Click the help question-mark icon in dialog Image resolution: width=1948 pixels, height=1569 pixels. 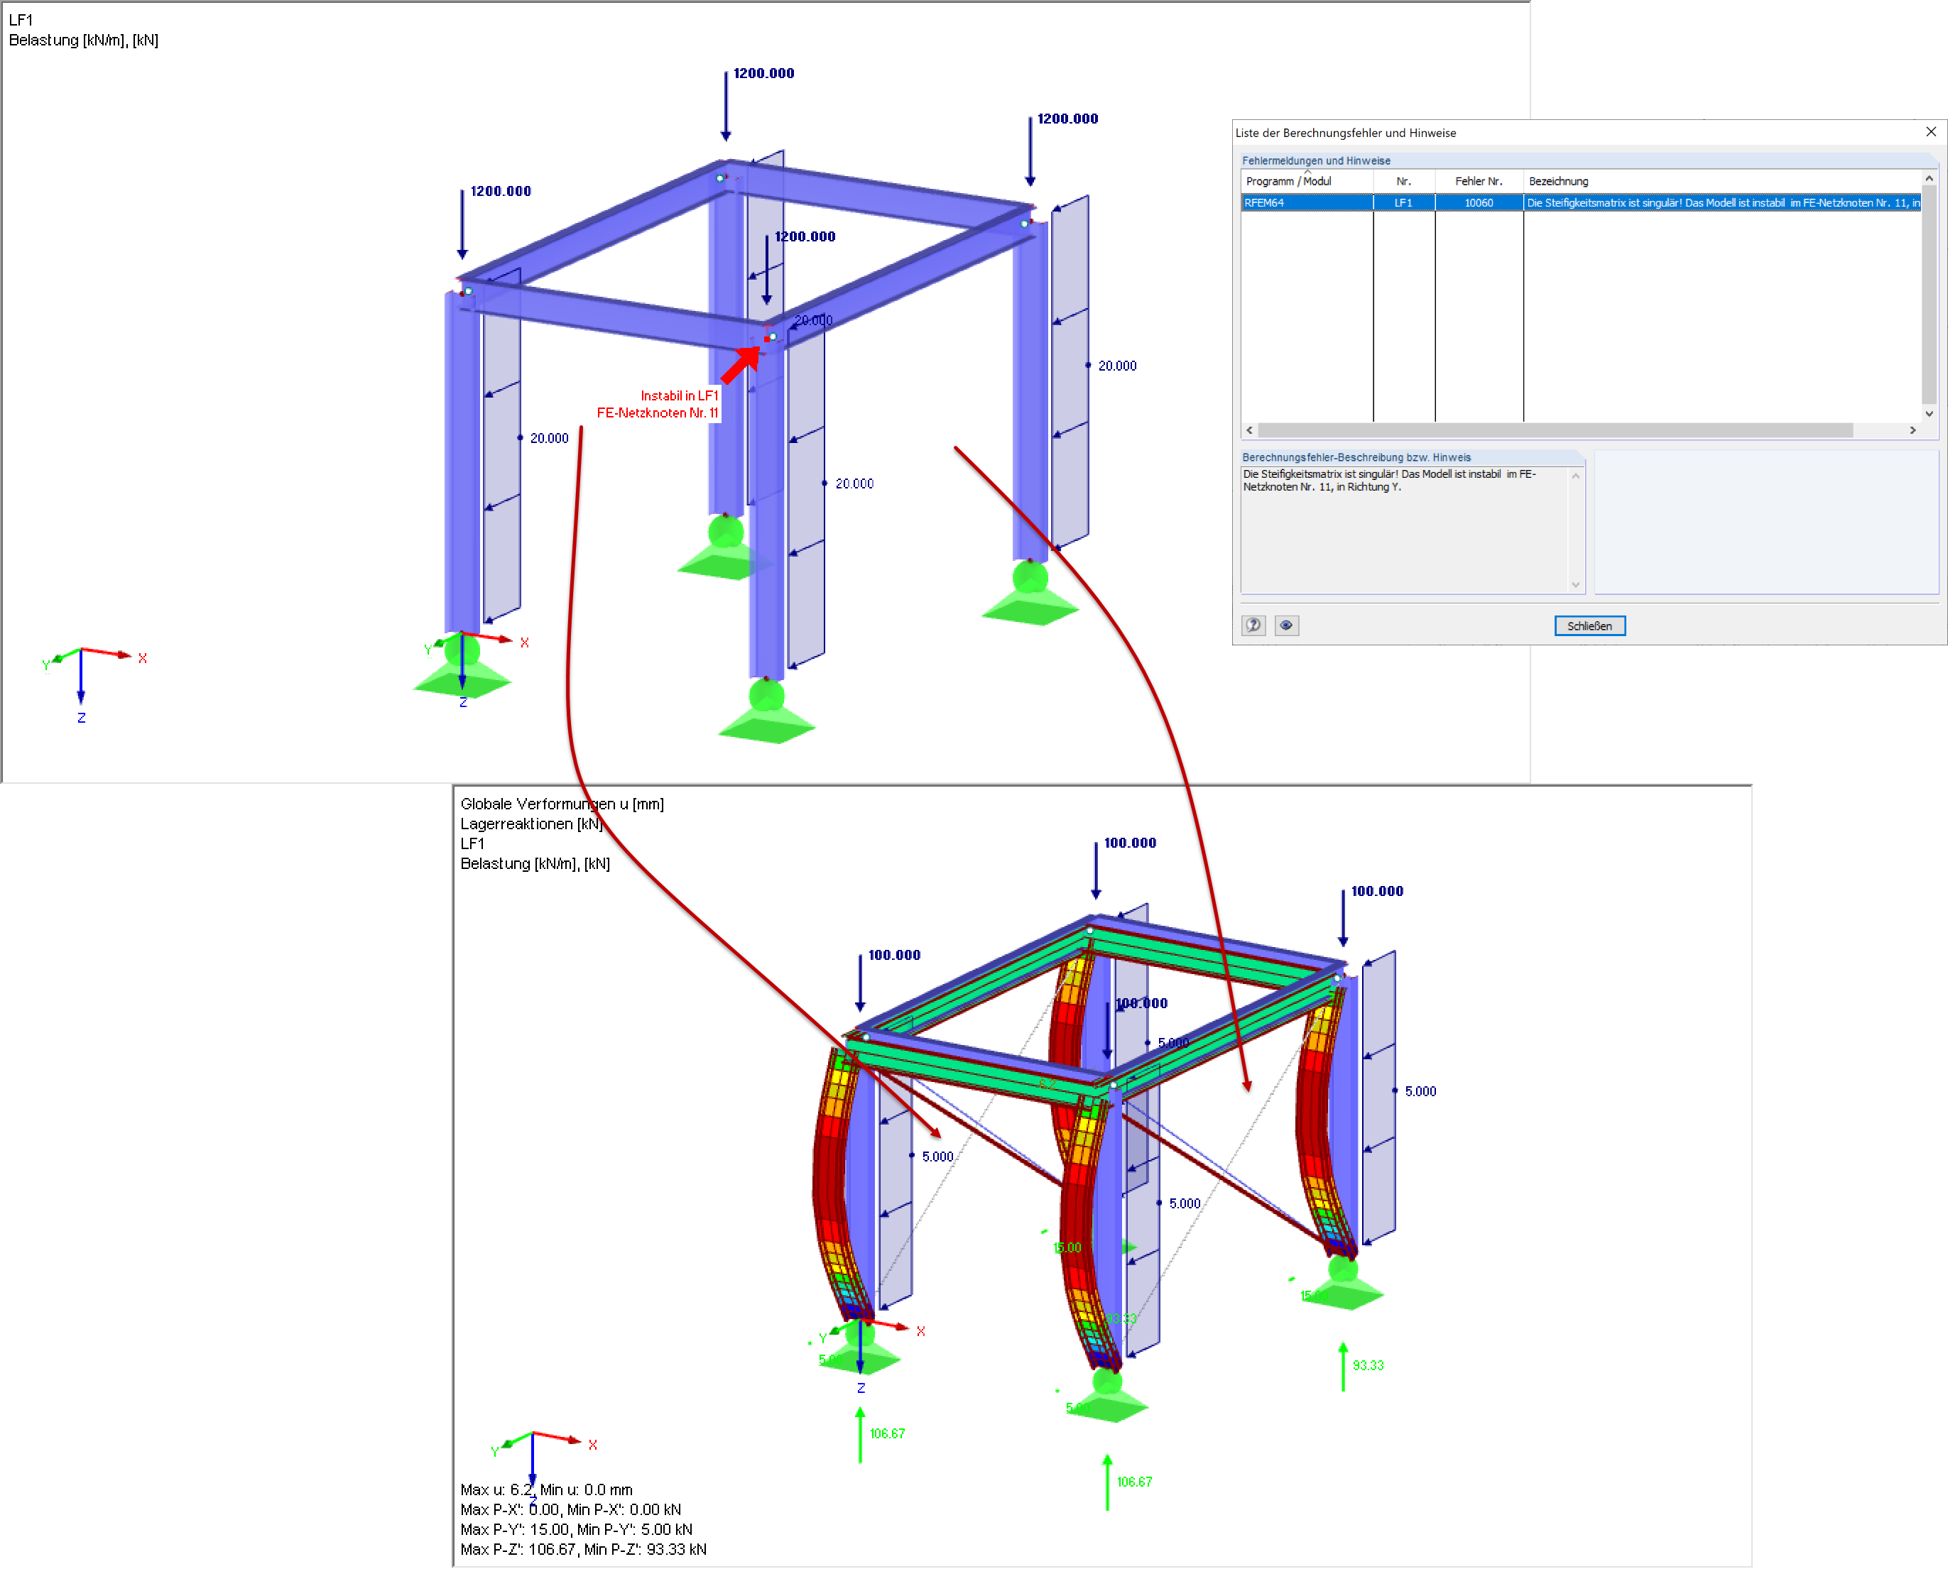[x=1253, y=625]
